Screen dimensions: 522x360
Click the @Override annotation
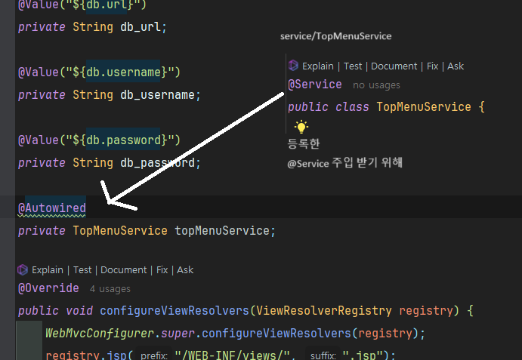(x=48, y=288)
